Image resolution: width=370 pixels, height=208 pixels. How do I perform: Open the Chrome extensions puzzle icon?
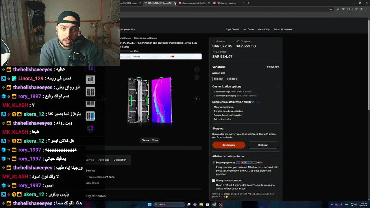[x=349, y=9]
